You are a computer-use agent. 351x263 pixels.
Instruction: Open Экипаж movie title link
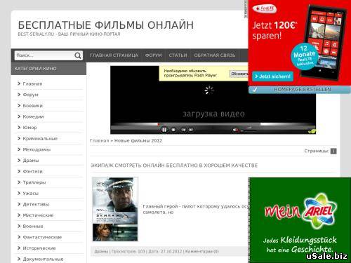(174, 166)
